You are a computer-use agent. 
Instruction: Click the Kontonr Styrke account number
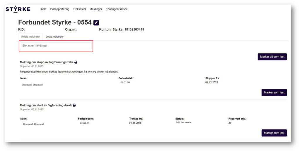click(x=122, y=29)
